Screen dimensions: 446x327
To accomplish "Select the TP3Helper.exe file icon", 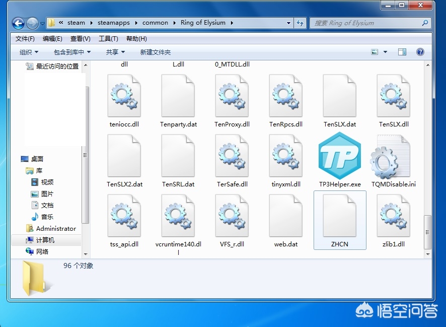I will click(x=340, y=156).
